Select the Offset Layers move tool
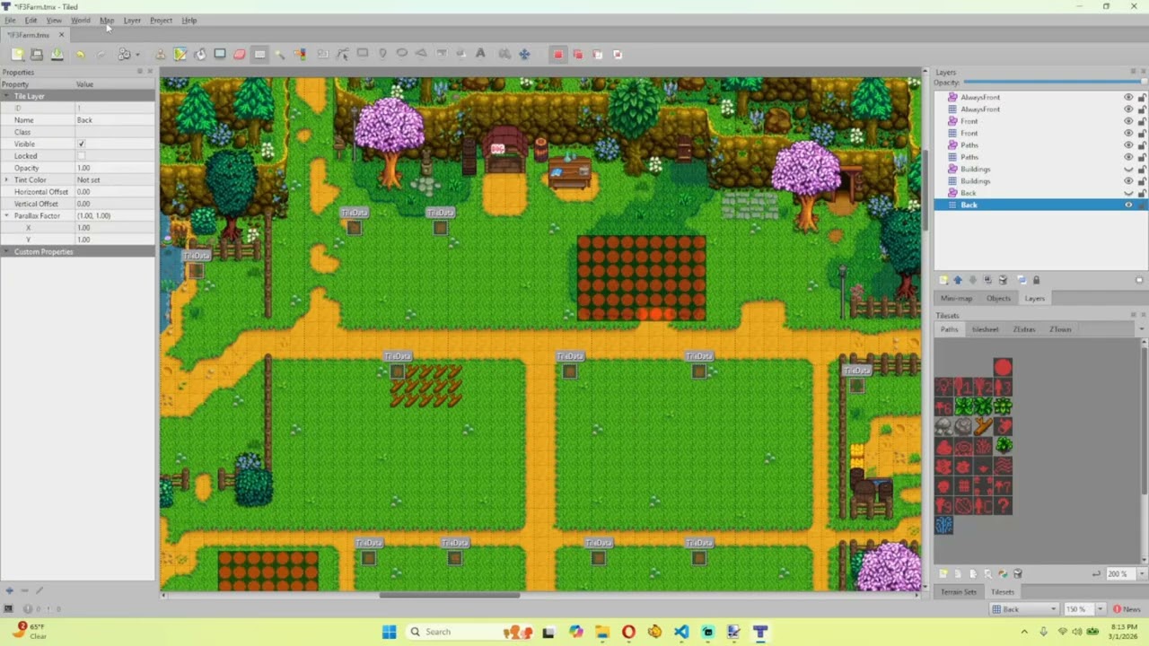 coord(524,54)
